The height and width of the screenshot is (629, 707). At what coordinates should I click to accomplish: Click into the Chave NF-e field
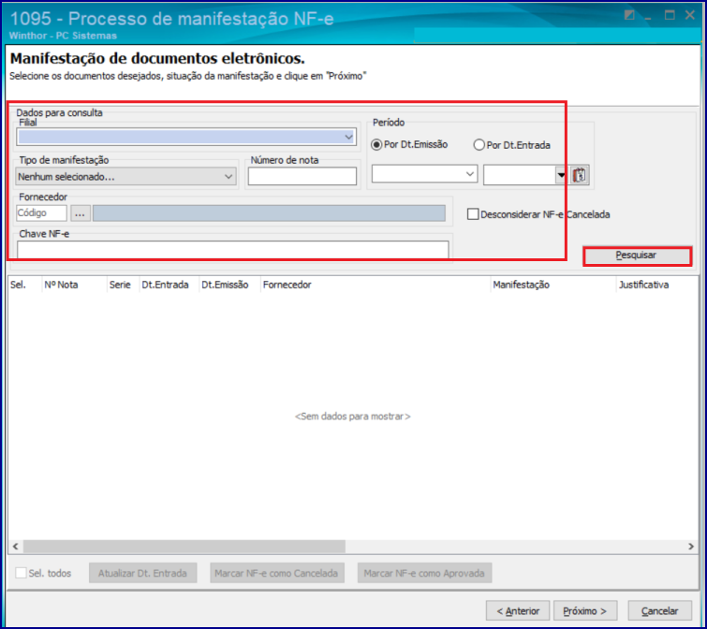tap(232, 250)
